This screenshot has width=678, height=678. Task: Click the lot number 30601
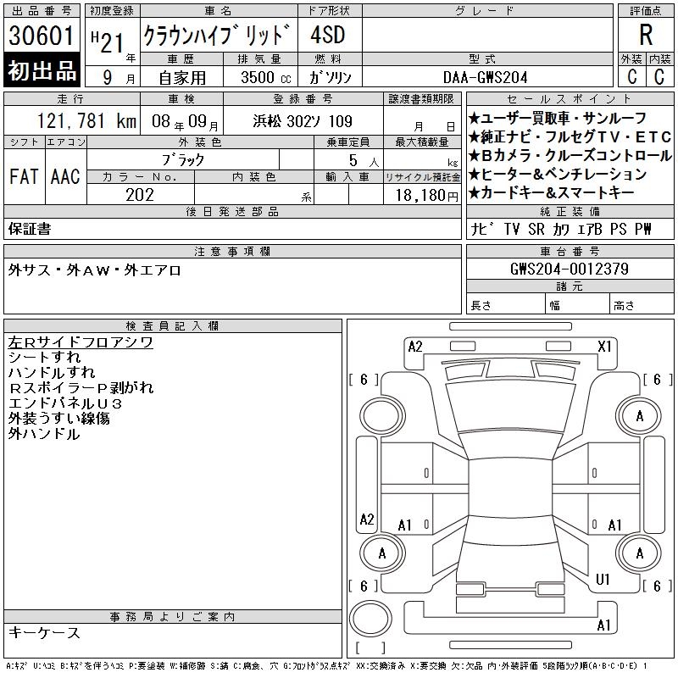click(42, 36)
